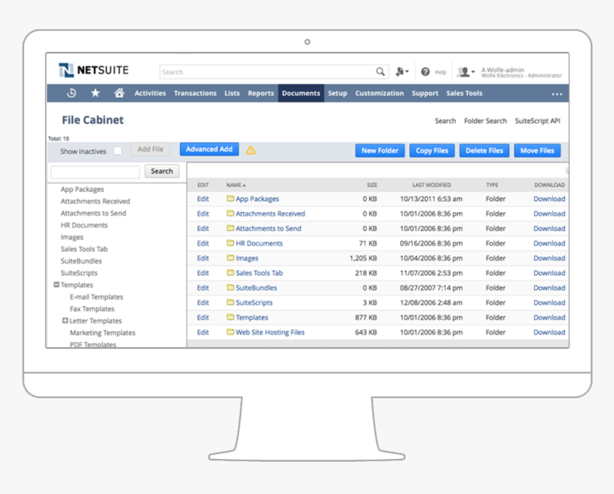Viewport: 614px width, 494px height.
Task: Open the Documents menu
Action: pos(301,94)
